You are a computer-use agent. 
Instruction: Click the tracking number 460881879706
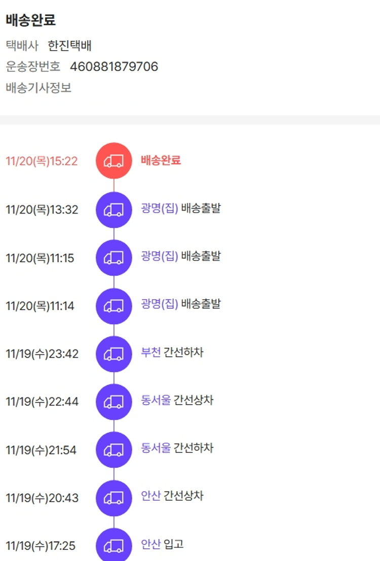pyautogui.click(x=114, y=66)
